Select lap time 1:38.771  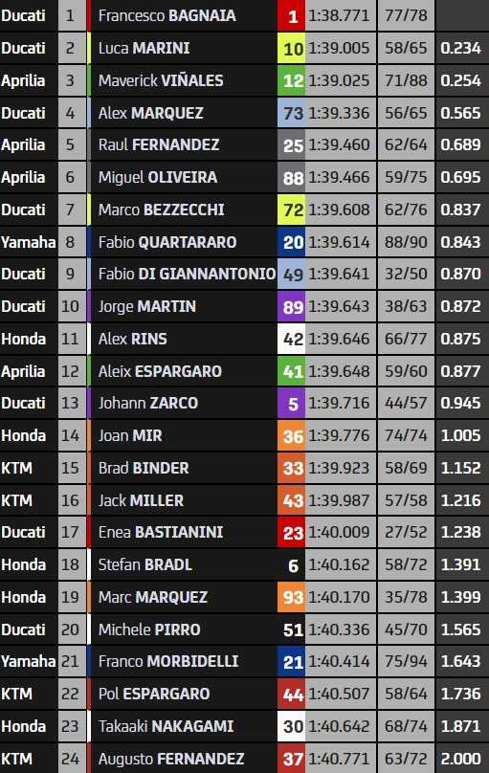(339, 15)
